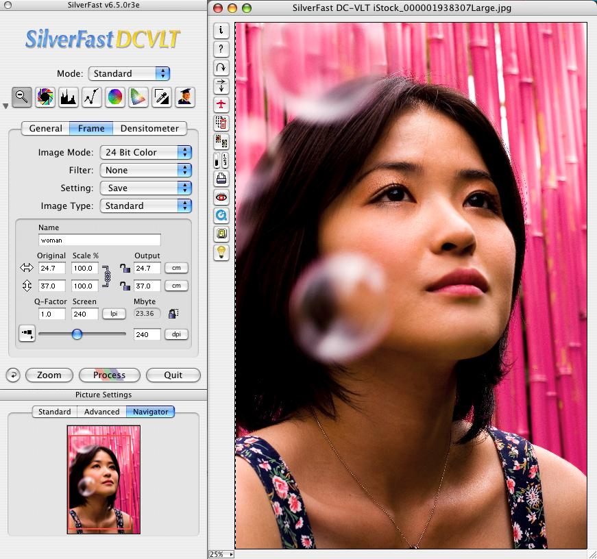Open the histogram adjustment tool
This screenshot has height=559, width=597.
pos(69,98)
